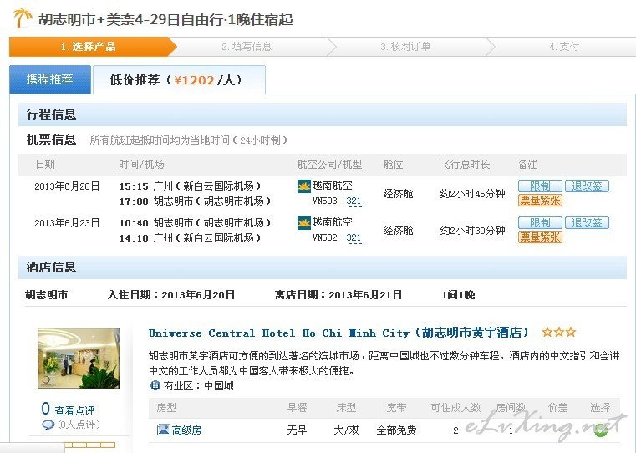Click Vietnam Airlines logo for flight VN502
The width and height of the screenshot is (636, 453).
coord(304,223)
